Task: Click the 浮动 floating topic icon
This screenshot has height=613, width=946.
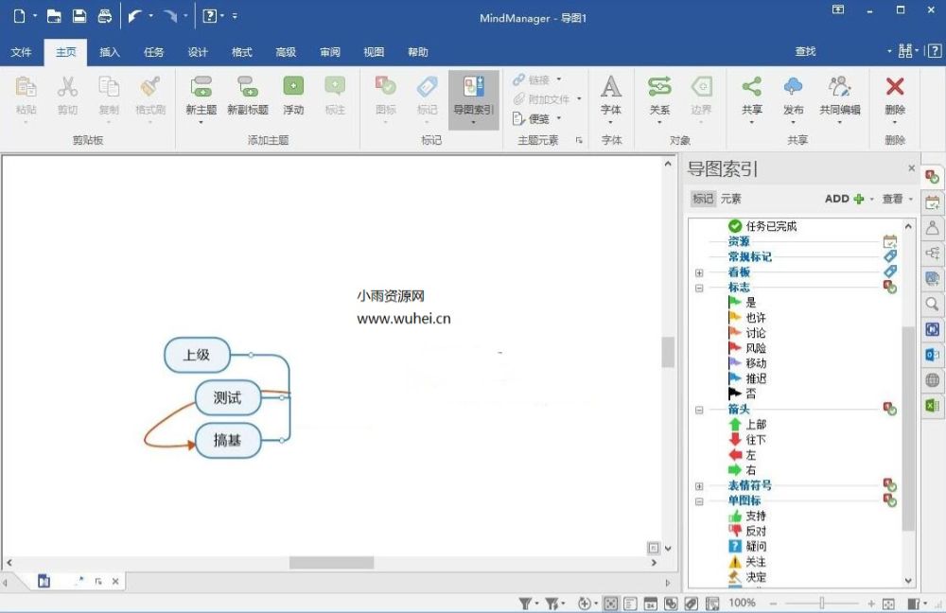Action: [293, 88]
